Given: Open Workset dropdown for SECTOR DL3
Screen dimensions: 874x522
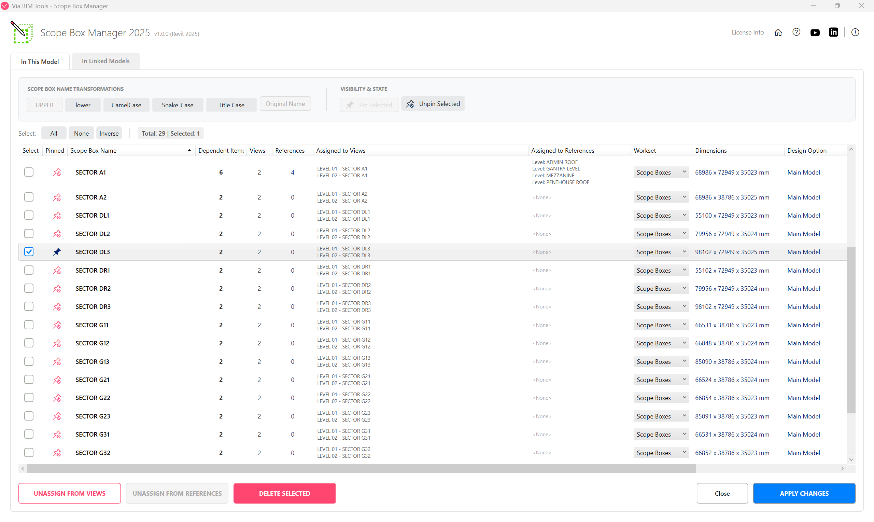Looking at the screenshot, I should tap(661, 252).
